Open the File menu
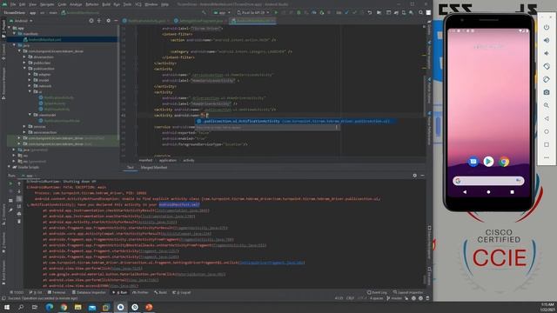Viewport: 557px width, 313px height. coord(13,4)
